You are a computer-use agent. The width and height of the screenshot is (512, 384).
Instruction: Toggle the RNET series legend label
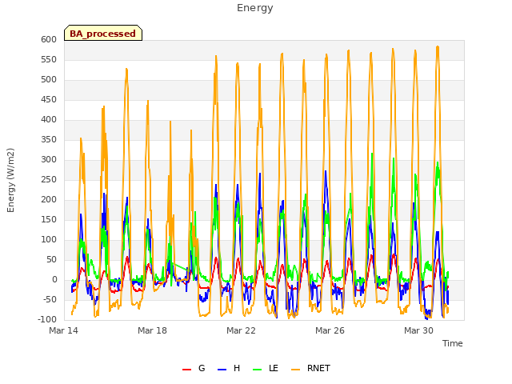318,368
